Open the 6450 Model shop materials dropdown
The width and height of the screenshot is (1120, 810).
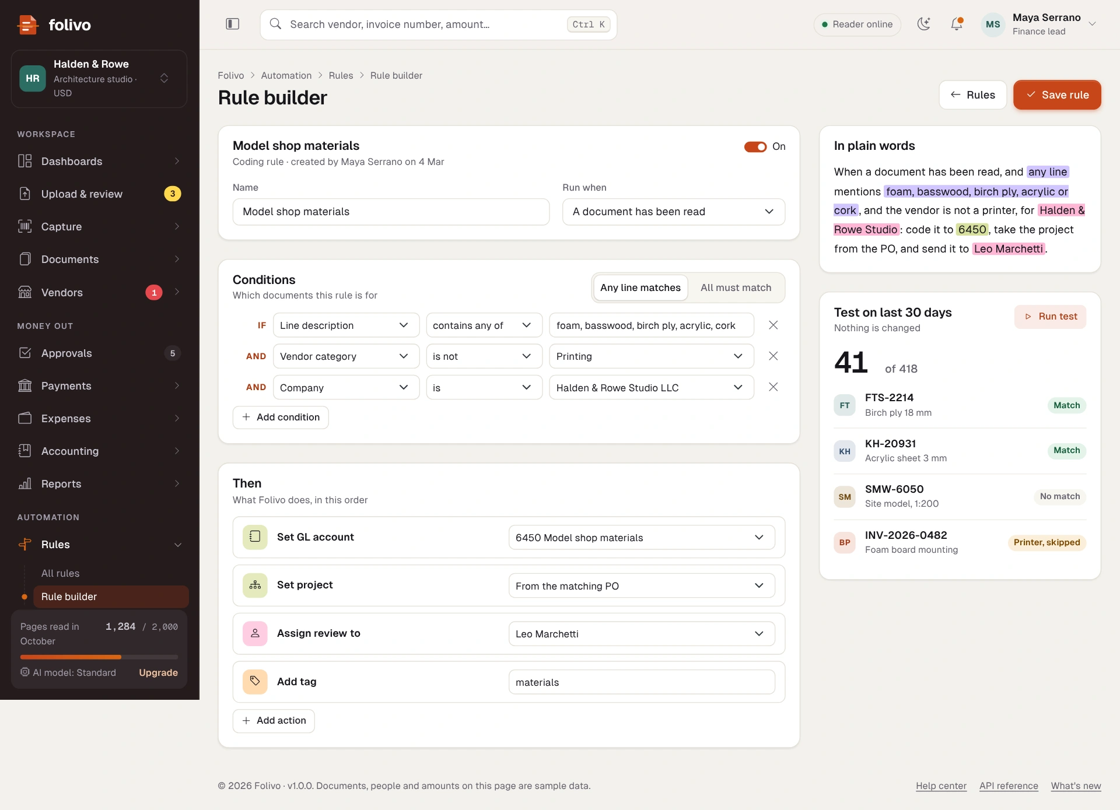point(642,538)
